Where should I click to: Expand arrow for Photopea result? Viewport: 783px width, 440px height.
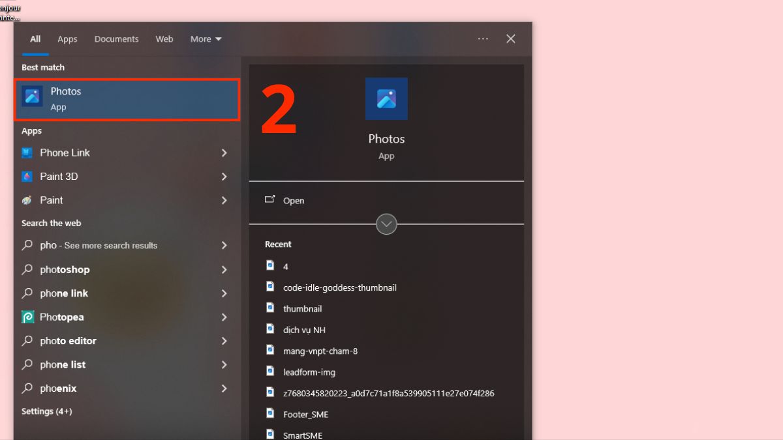click(224, 317)
